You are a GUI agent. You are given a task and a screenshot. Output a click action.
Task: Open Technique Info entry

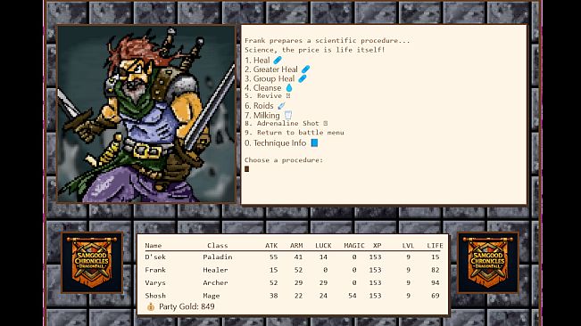click(x=281, y=143)
